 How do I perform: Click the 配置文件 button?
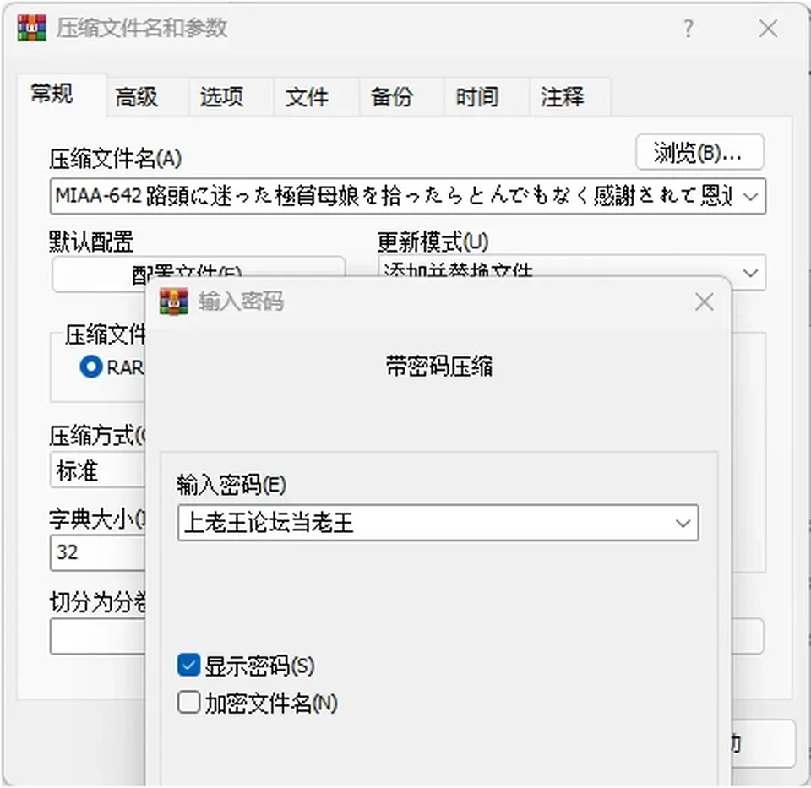[x=199, y=273]
